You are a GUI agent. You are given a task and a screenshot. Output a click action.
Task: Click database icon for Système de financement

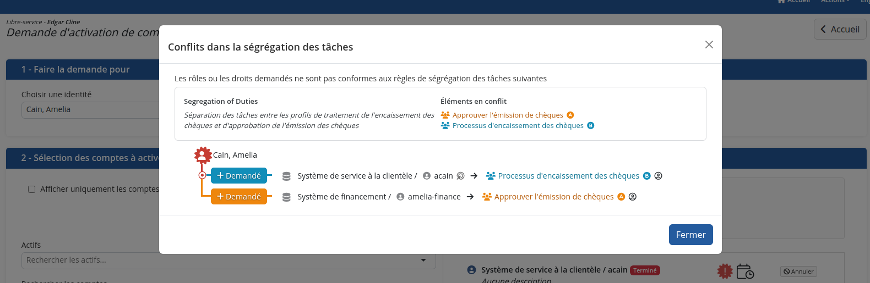pos(286,197)
